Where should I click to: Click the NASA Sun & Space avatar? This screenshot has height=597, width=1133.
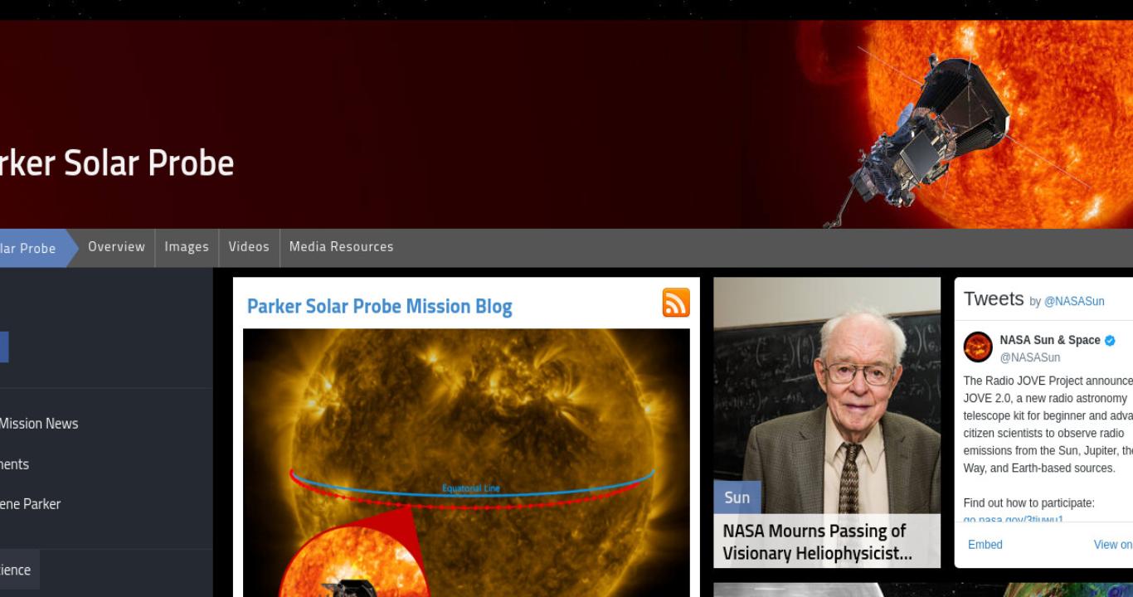point(978,347)
